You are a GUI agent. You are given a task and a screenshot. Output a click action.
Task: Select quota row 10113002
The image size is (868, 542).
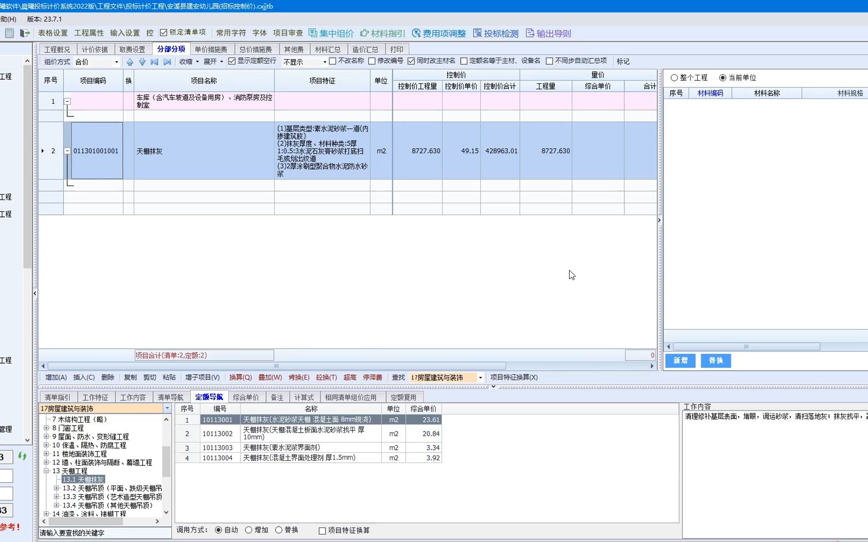308,434
